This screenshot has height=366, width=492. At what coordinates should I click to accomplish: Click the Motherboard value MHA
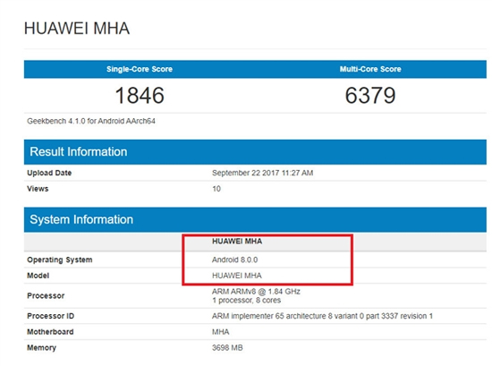(x=221, y=332)
